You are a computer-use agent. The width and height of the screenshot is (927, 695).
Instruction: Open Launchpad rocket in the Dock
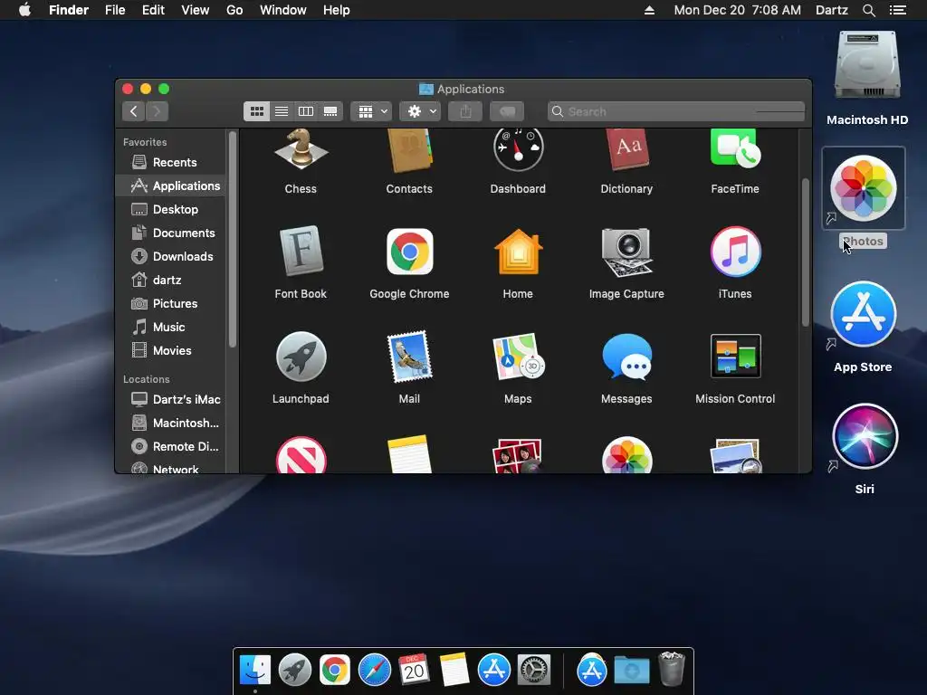[x=295, y=670]
